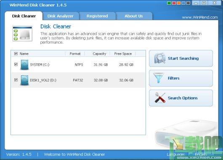Select the orange color theme swatch
Image resolution: width=223 pixels, height=160 pixels.
179,3
